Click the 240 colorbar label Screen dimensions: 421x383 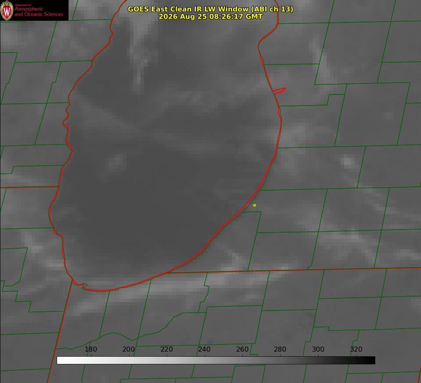(x=204, y=349)
